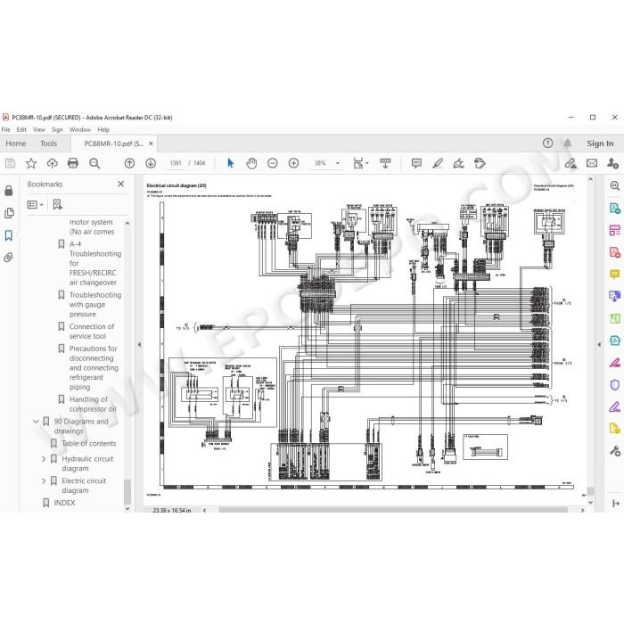Click the Sign In link

[x=600, y=144]
